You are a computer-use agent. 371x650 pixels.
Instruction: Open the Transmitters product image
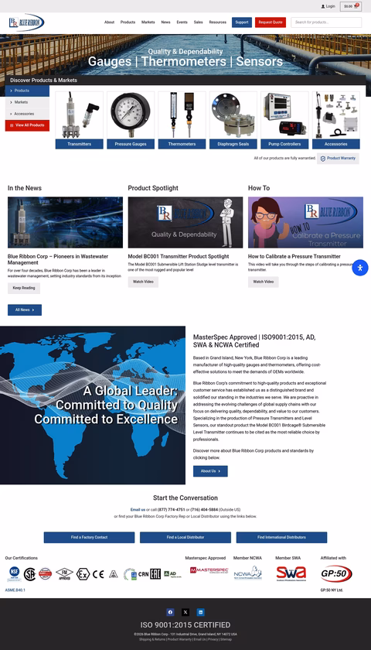coord(79,115)
